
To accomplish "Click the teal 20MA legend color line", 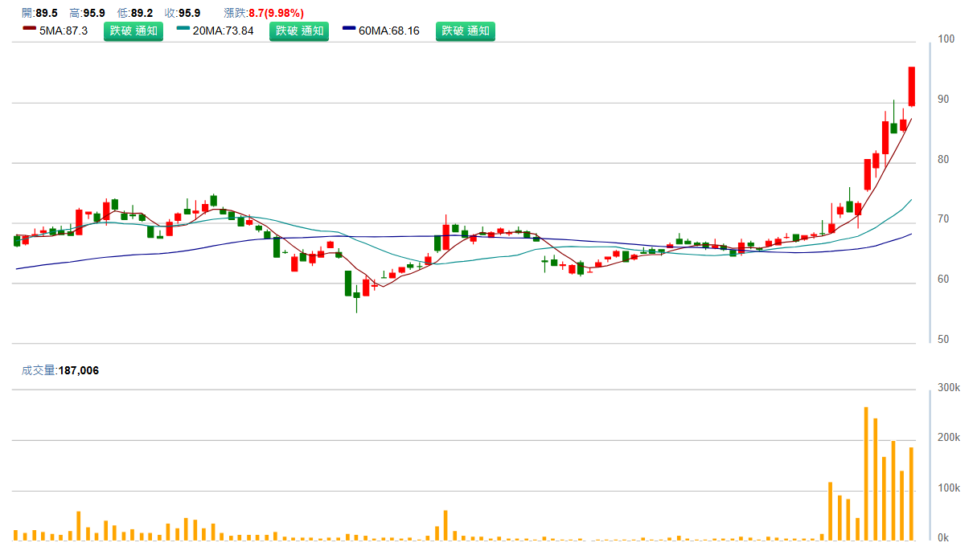I will coord(183,28).
